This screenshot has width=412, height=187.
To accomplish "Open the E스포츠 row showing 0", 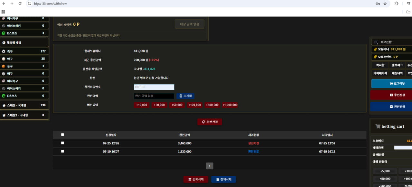I will click(24, 96).
